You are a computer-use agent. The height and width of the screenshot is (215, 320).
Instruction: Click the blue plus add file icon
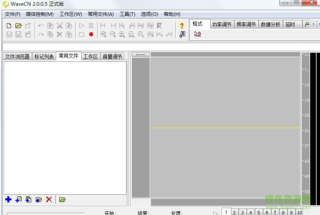[x=8, y=200]
